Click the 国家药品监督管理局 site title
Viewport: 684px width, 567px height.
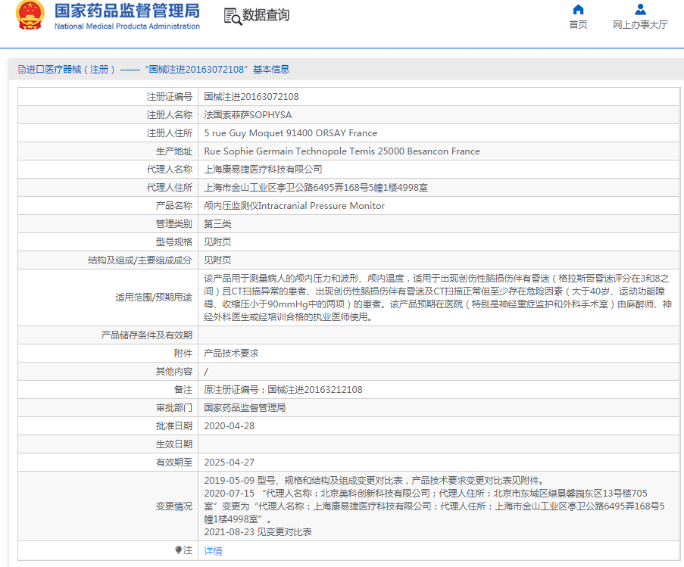126,11
